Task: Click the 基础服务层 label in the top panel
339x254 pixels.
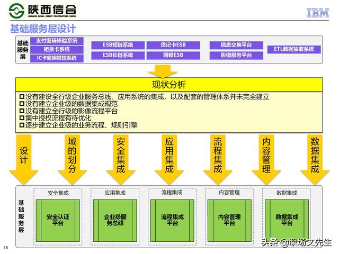Action: 23,50
